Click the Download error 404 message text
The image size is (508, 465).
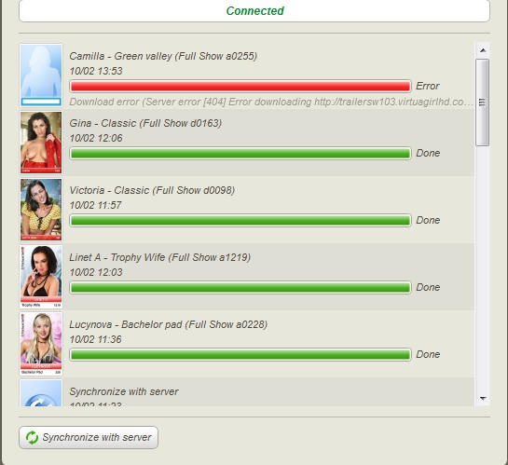pos(271,102)
